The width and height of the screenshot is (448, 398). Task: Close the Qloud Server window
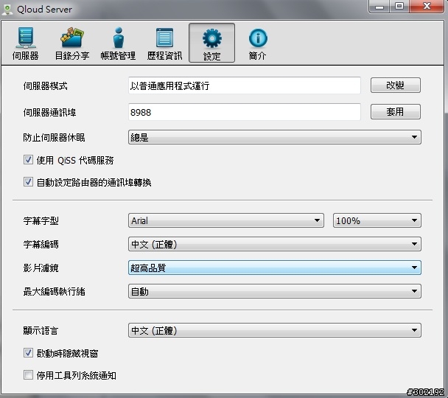[x=427, y=7]
